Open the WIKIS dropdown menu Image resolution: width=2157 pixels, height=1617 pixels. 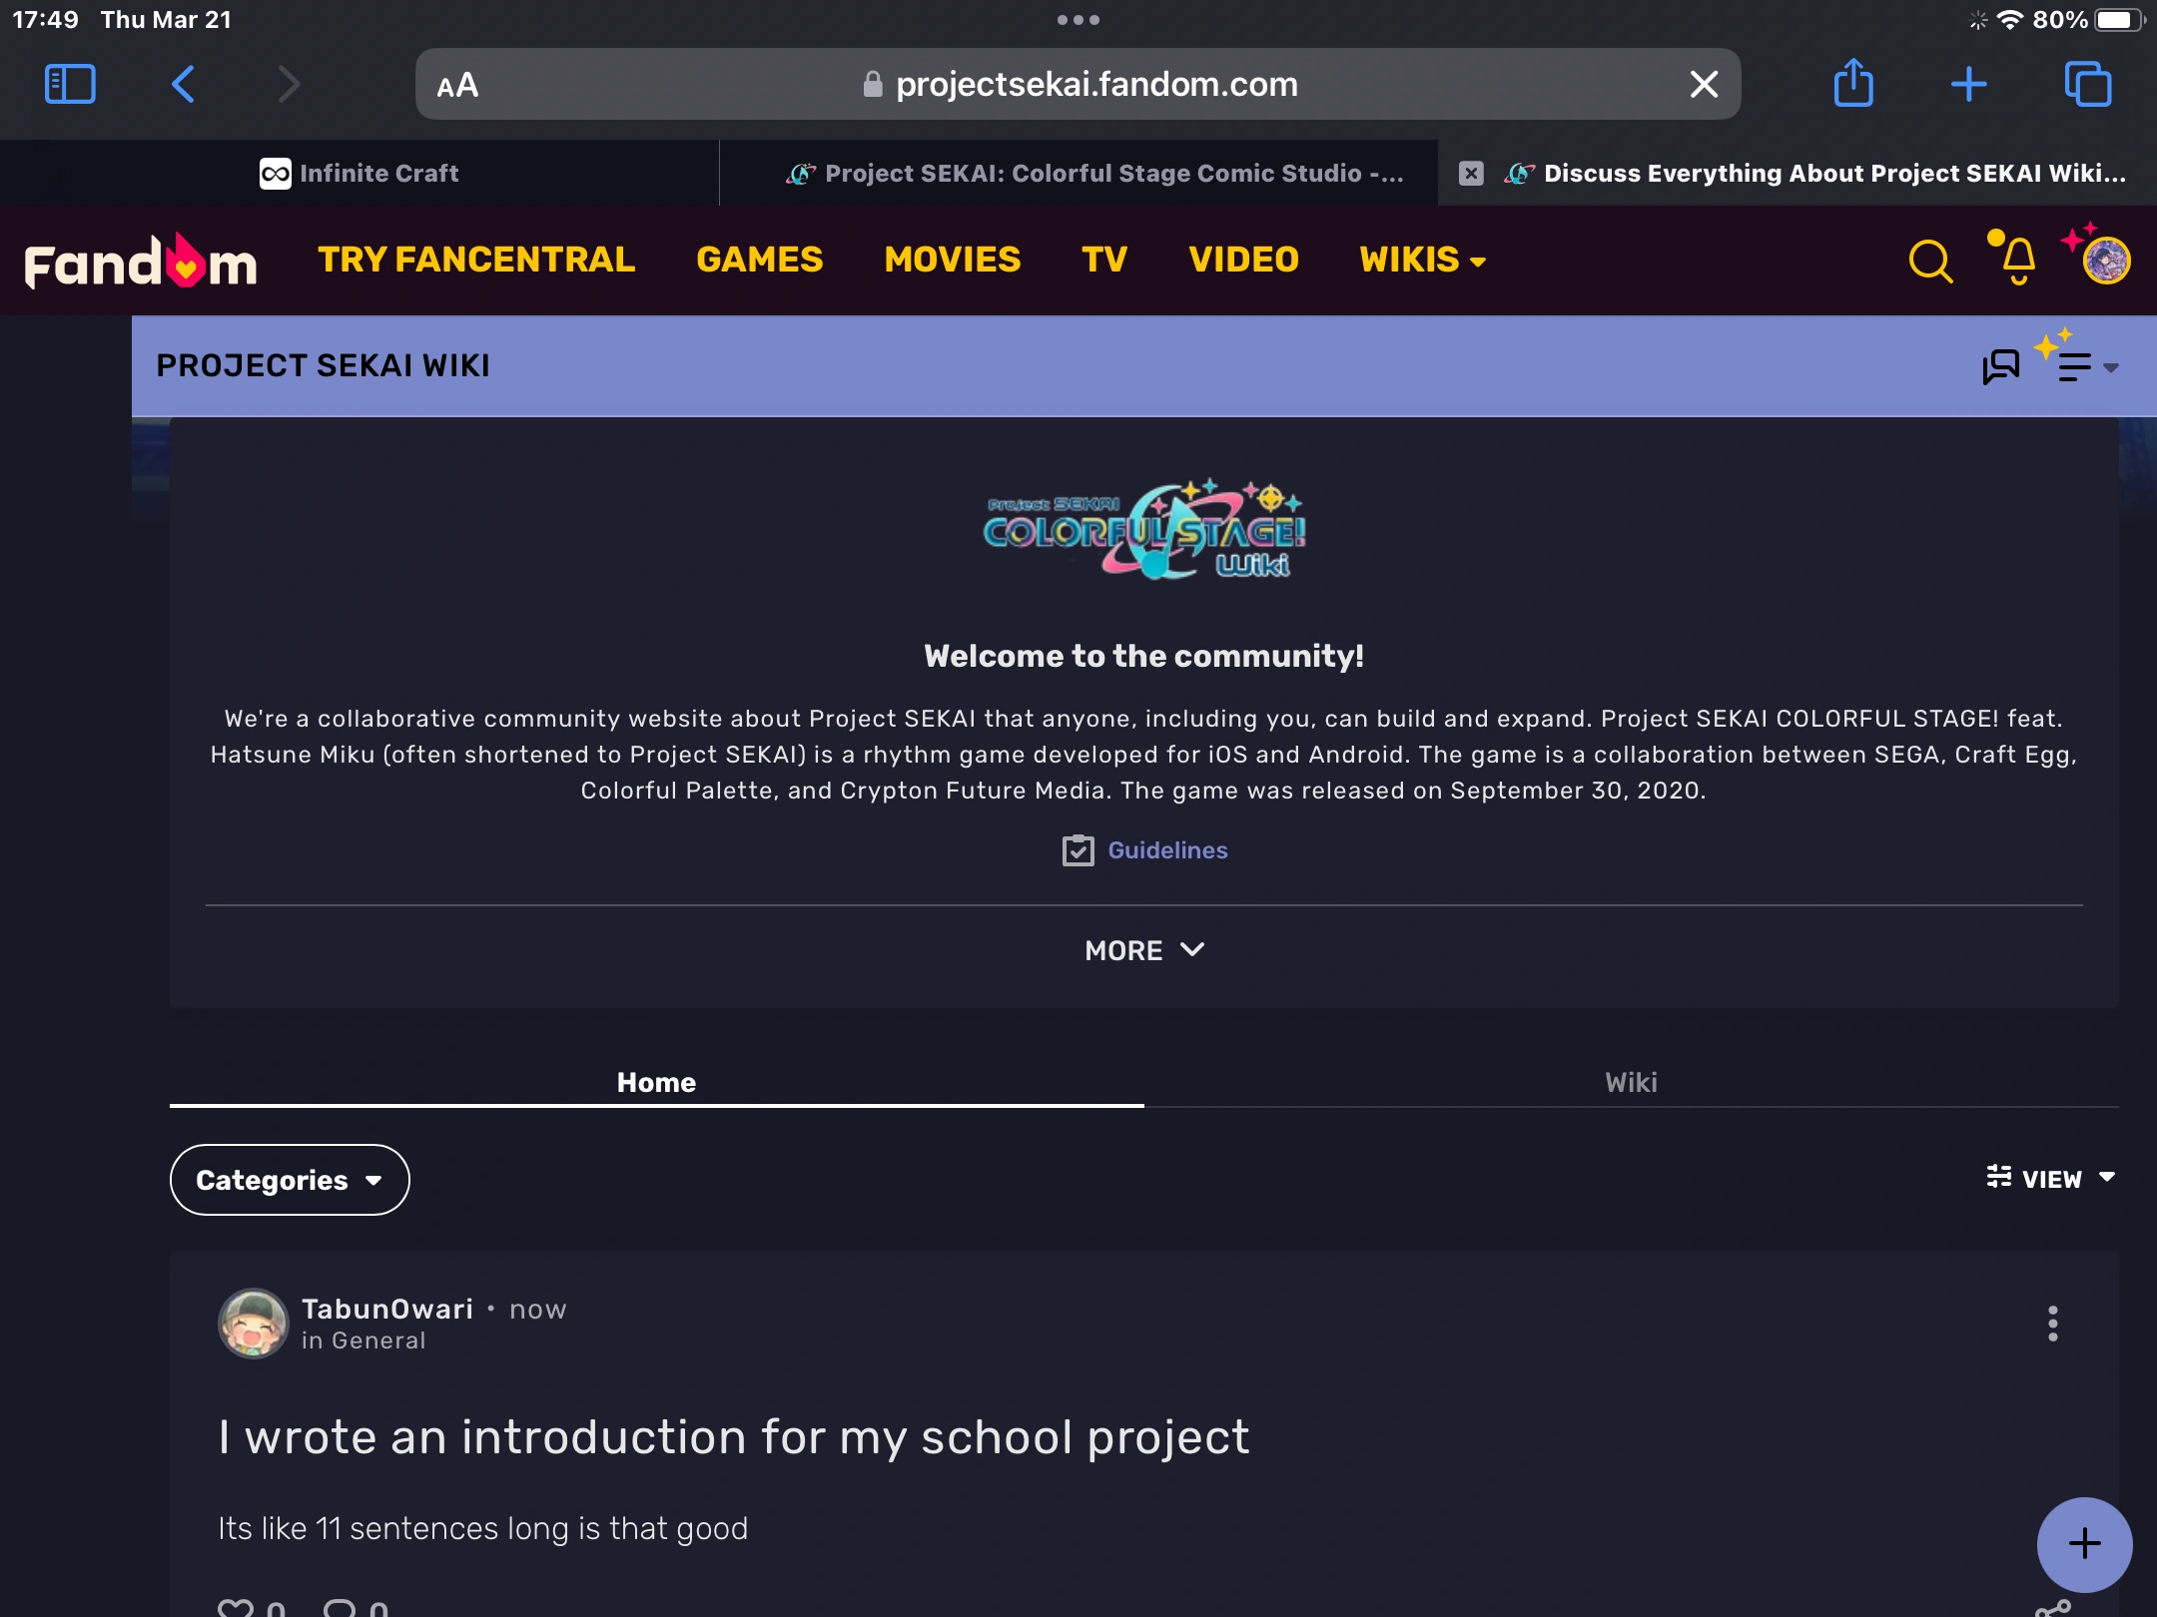click(1422, 260)
